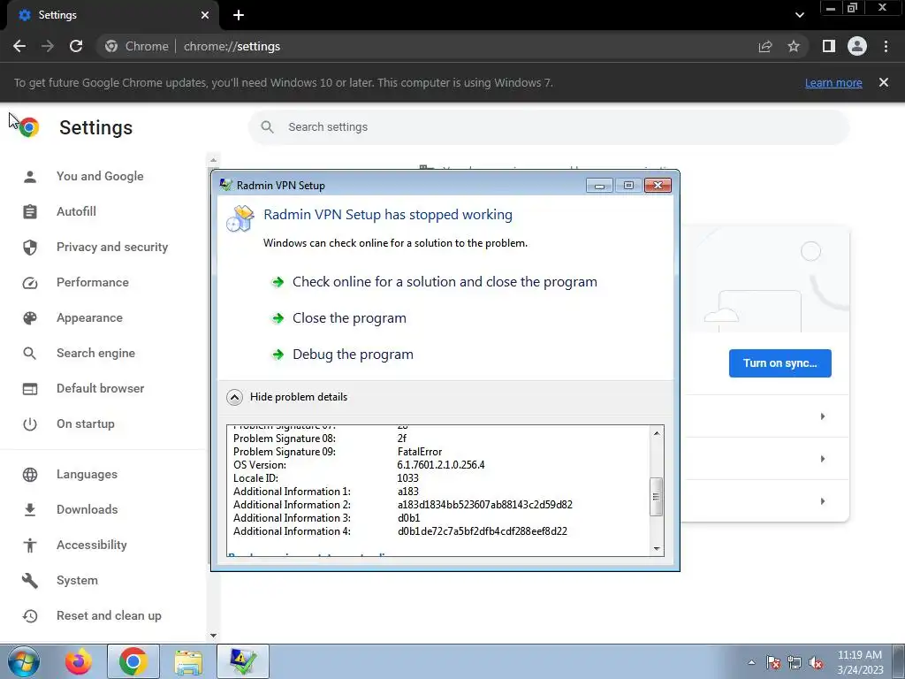Open Autofill settings section
The width and height of the screenshot is (905, 679).
(76, 211)
